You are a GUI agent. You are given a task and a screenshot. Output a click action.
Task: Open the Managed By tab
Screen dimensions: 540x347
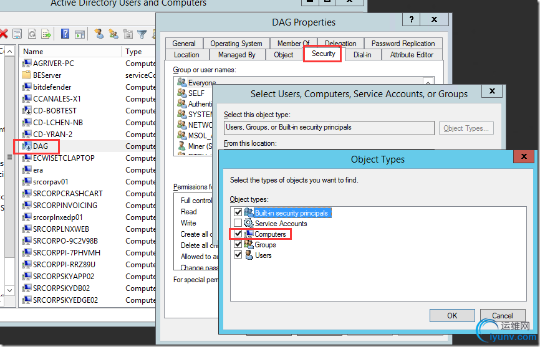tap(237, 55)
